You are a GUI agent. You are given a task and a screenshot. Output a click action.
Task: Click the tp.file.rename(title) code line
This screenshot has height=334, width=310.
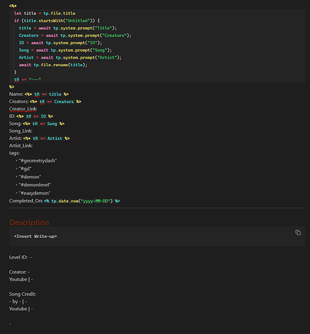(x=53, y=65)
